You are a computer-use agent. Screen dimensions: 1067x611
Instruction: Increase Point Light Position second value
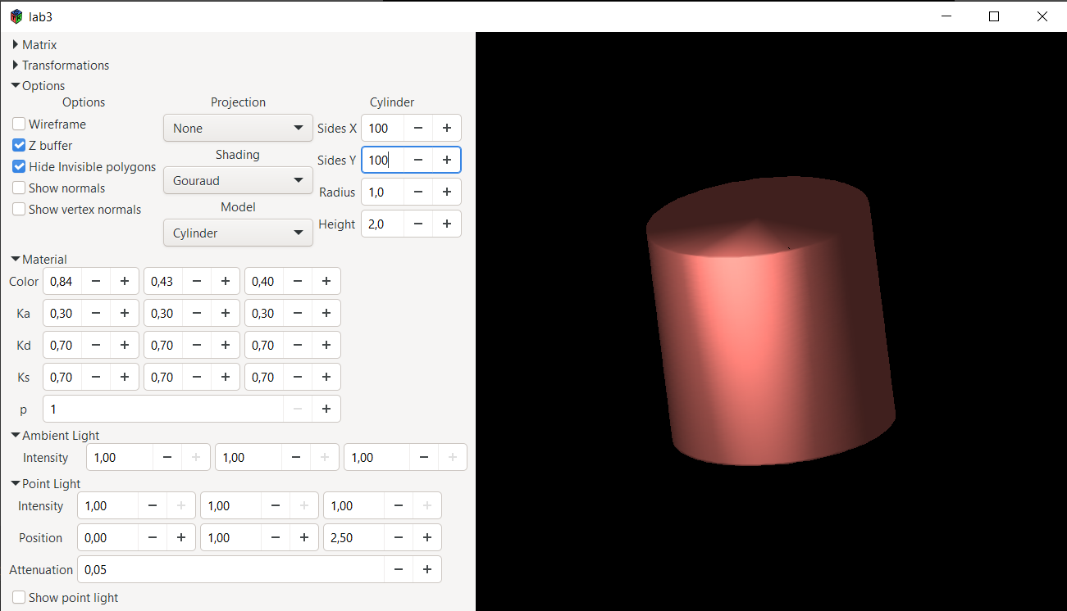(x=304, y=537)
